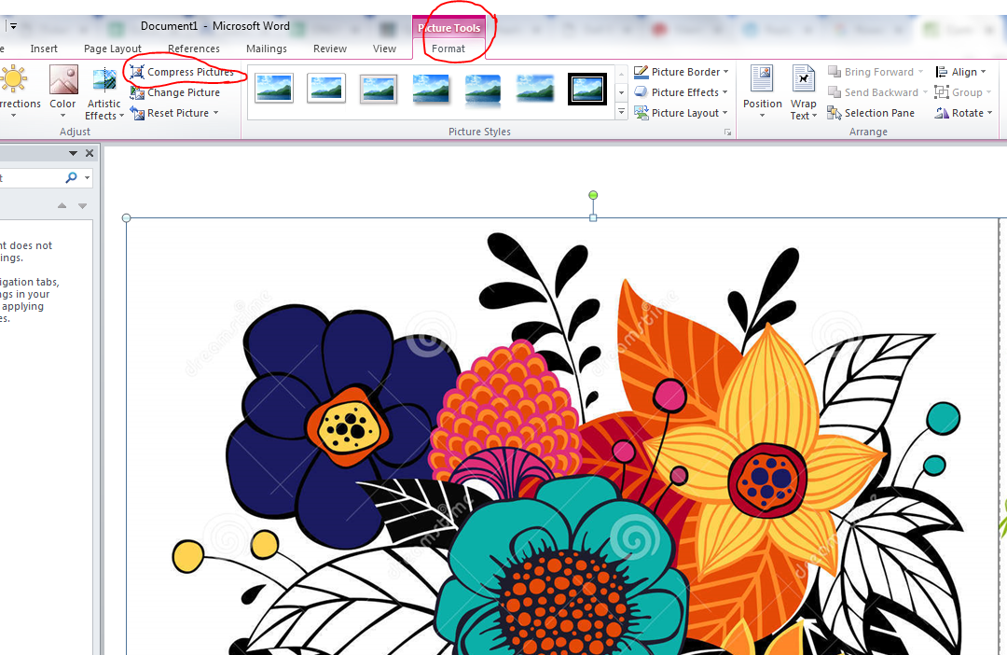Viewport: 1007px width, 655px height.
Task: Click the Change Picture icon
Action: tap(138, 92)
